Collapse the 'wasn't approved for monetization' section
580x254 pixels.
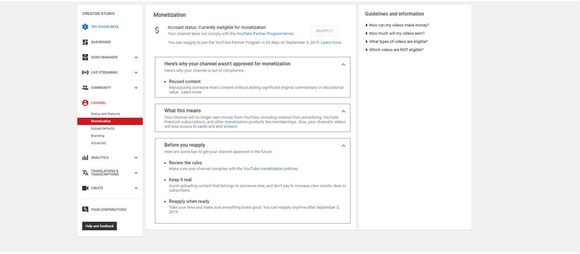(x=343, y=64)
